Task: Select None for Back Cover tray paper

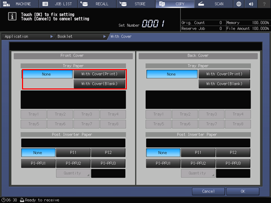Action: (x=172, y=74)
